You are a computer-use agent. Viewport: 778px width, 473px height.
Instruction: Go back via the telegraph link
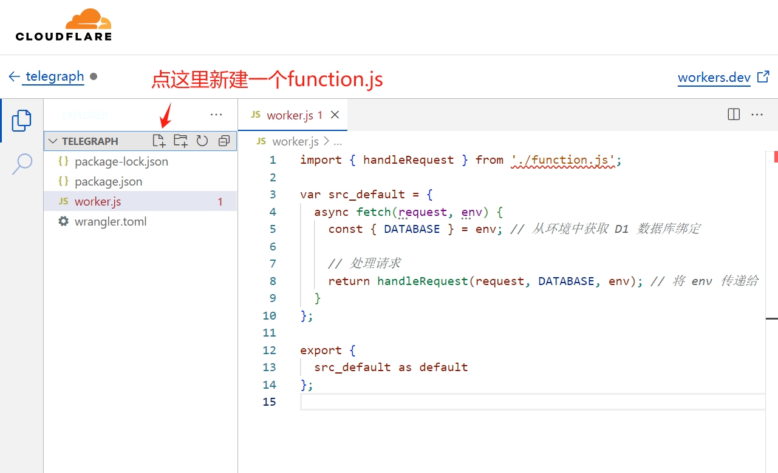55,76
